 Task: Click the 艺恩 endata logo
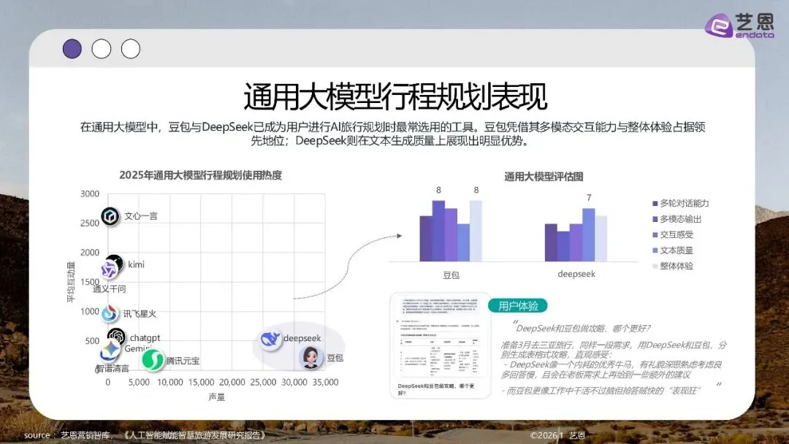pos(739,25)
